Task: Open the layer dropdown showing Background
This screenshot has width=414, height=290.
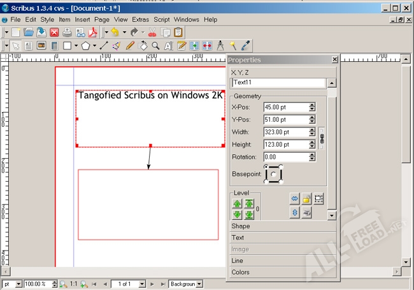Action: pos(186,284)
